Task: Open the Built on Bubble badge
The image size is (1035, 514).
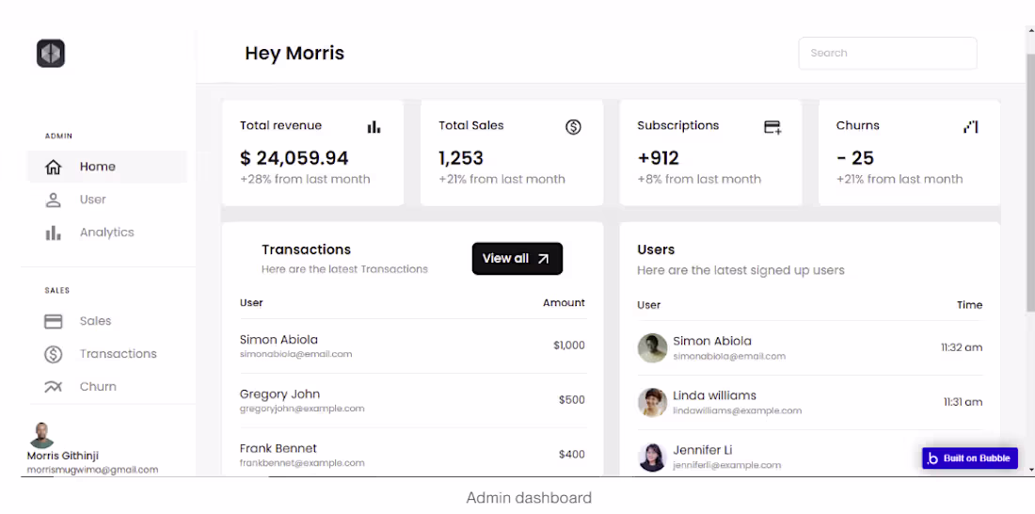Action: pos(969,458)
